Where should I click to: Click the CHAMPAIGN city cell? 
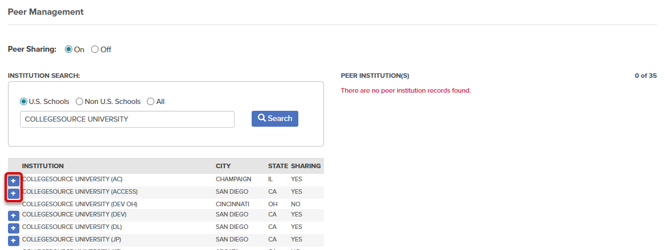(x=233, y=179)
